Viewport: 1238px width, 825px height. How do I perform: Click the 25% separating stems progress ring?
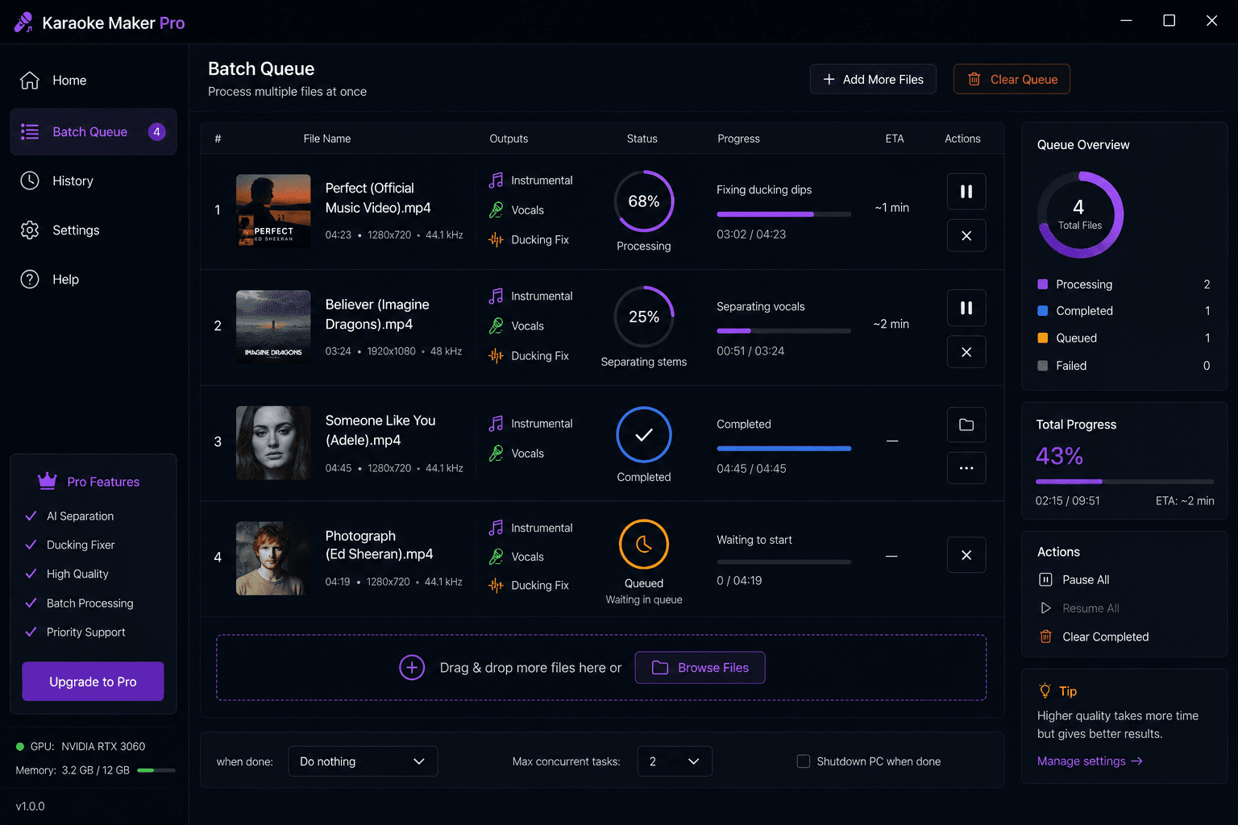tap(644, 317)
